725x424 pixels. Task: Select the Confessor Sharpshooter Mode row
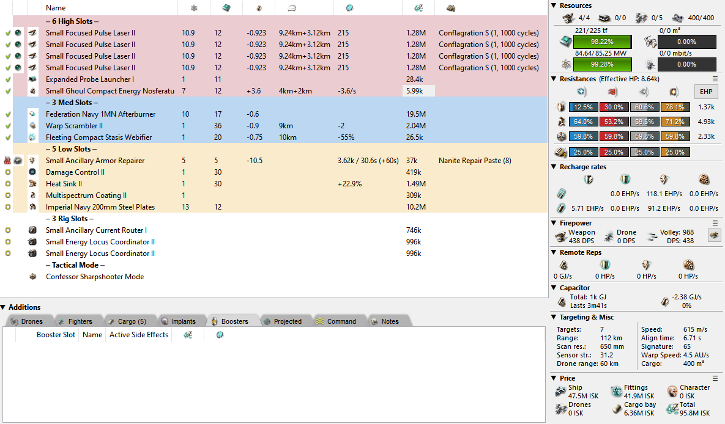coord(95,277)
